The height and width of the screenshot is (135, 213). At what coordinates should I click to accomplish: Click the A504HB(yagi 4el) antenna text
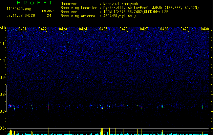tap(120, 16)
